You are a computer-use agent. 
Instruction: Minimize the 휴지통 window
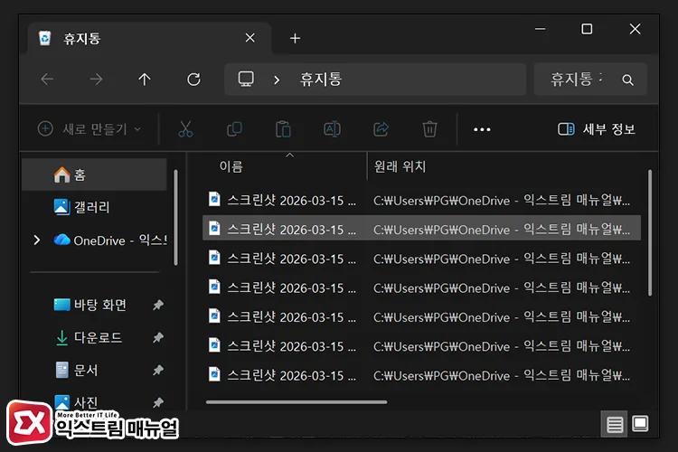tap(540, 29)
